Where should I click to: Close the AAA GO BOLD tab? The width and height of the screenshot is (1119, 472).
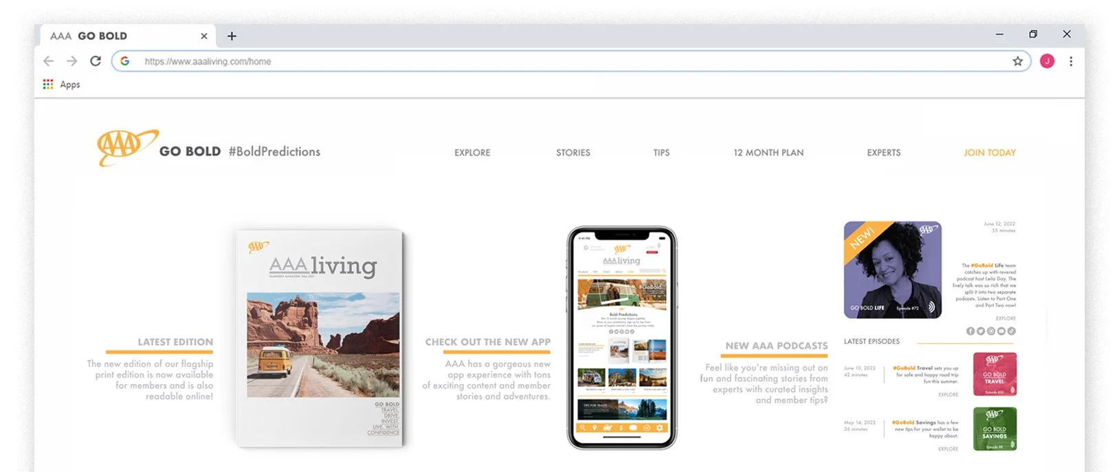tap(203, 36)
